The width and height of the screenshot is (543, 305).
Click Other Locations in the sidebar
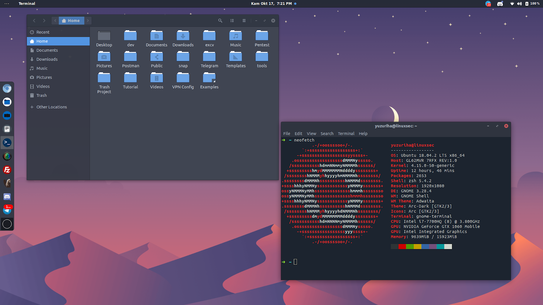coord(52,107)
